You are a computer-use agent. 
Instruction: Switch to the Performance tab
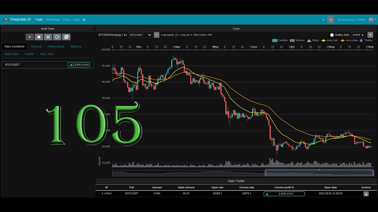[56, 47]
